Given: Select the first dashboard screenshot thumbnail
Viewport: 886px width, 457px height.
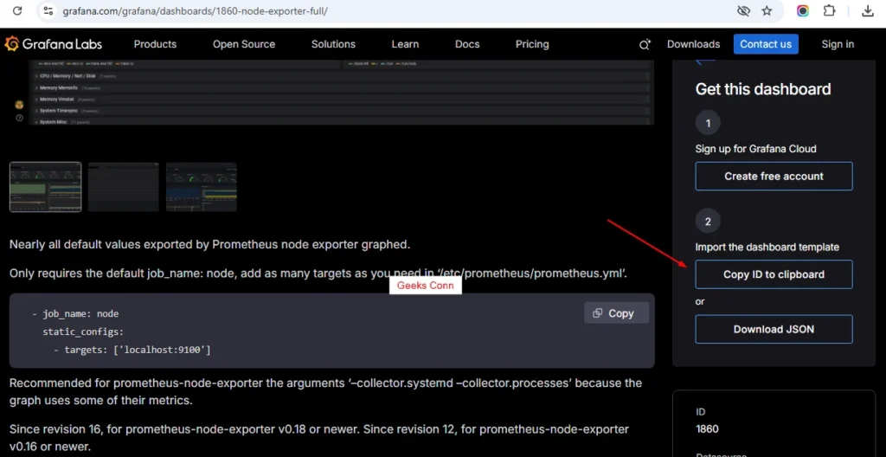Looking at the screenshot, I should click(45, 187).
